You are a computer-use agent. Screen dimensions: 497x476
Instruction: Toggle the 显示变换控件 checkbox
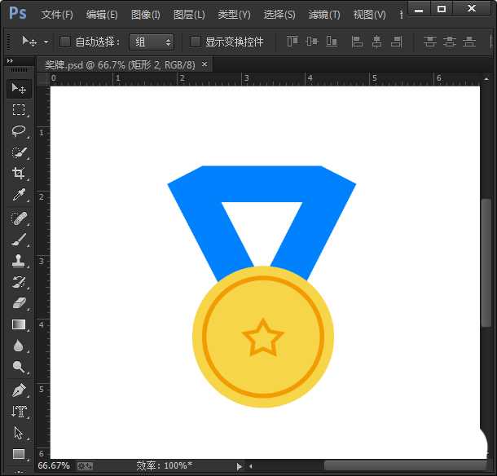(x=196, y=42)
